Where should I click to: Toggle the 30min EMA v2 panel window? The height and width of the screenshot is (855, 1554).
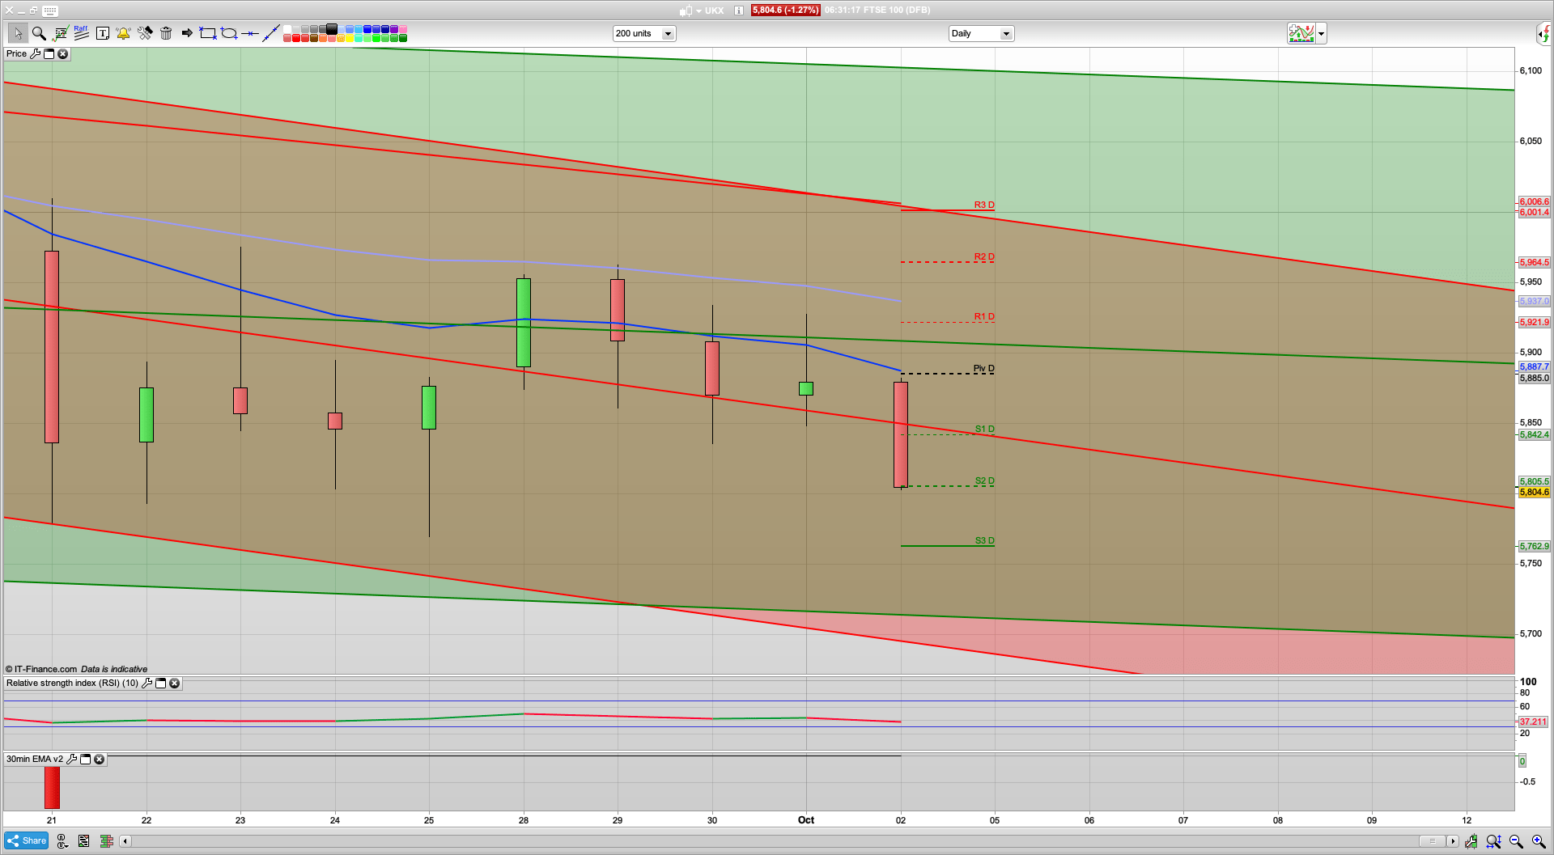(85, 760)
